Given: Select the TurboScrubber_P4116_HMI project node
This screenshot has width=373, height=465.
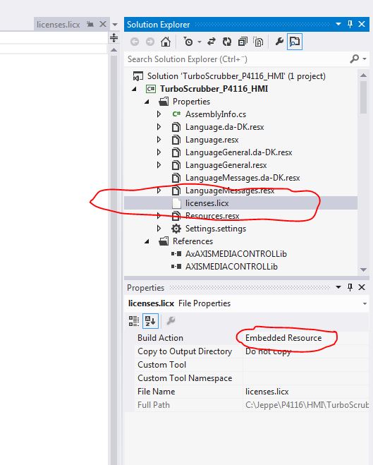Looking at the screenshot, I should tap(214, 89).
